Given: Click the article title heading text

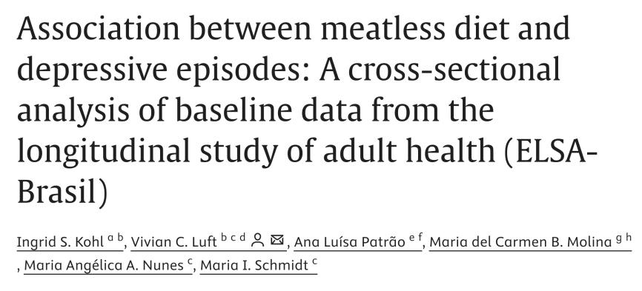Looking at the screenshot, I should point(307,111).
